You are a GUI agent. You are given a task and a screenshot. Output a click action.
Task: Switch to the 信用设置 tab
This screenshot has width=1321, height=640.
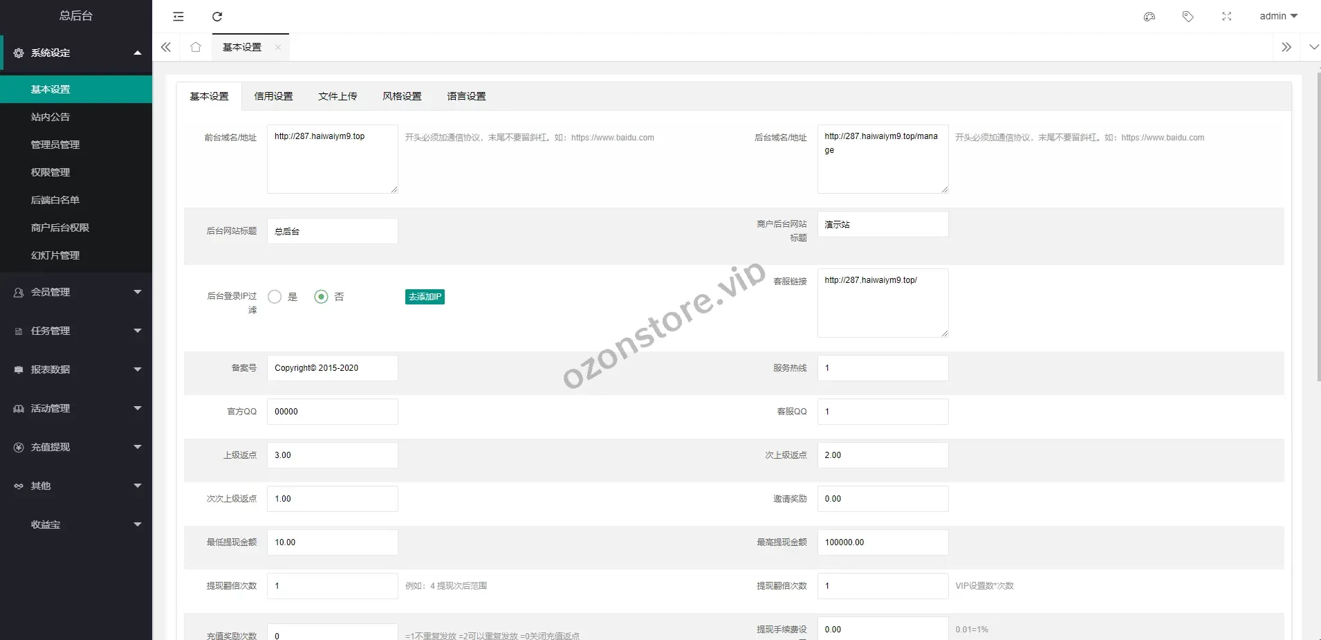click(273, 96)
